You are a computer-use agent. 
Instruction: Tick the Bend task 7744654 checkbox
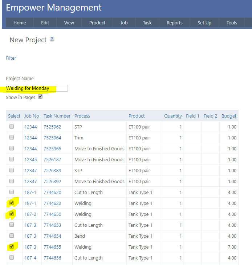(12, 236)
